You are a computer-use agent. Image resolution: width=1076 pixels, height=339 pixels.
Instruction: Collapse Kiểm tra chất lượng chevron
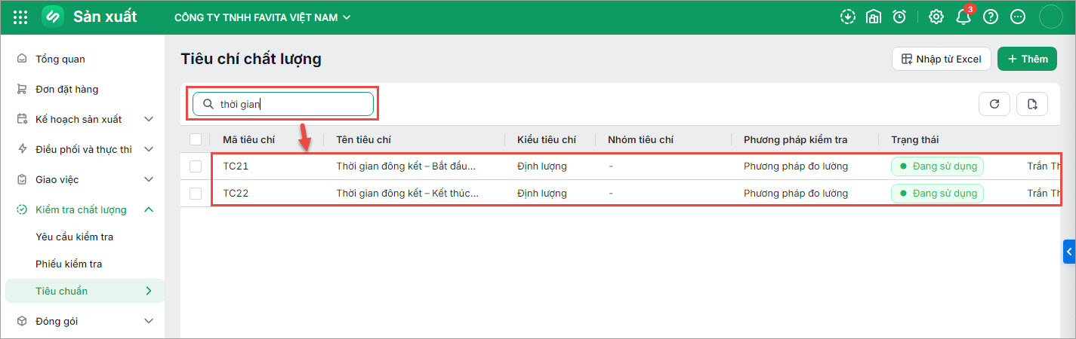pyautogui.click(x=149, y=209)
